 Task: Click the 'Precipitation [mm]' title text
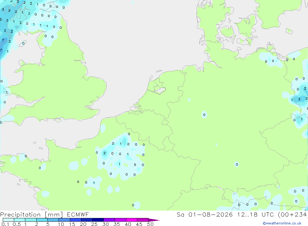(31, 215)
